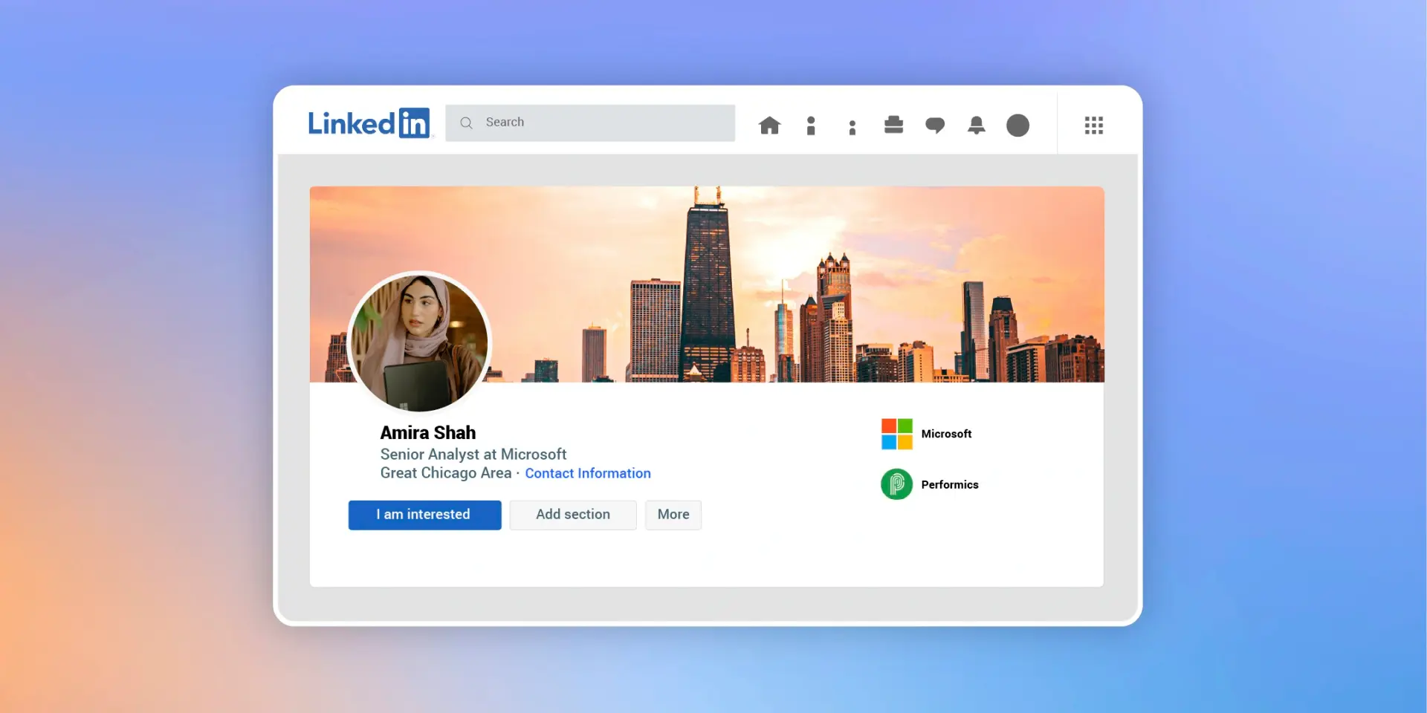Viewport: 1427px width, 713px height.
Task: Click the search magnifier icon
Action: [466, 123]
